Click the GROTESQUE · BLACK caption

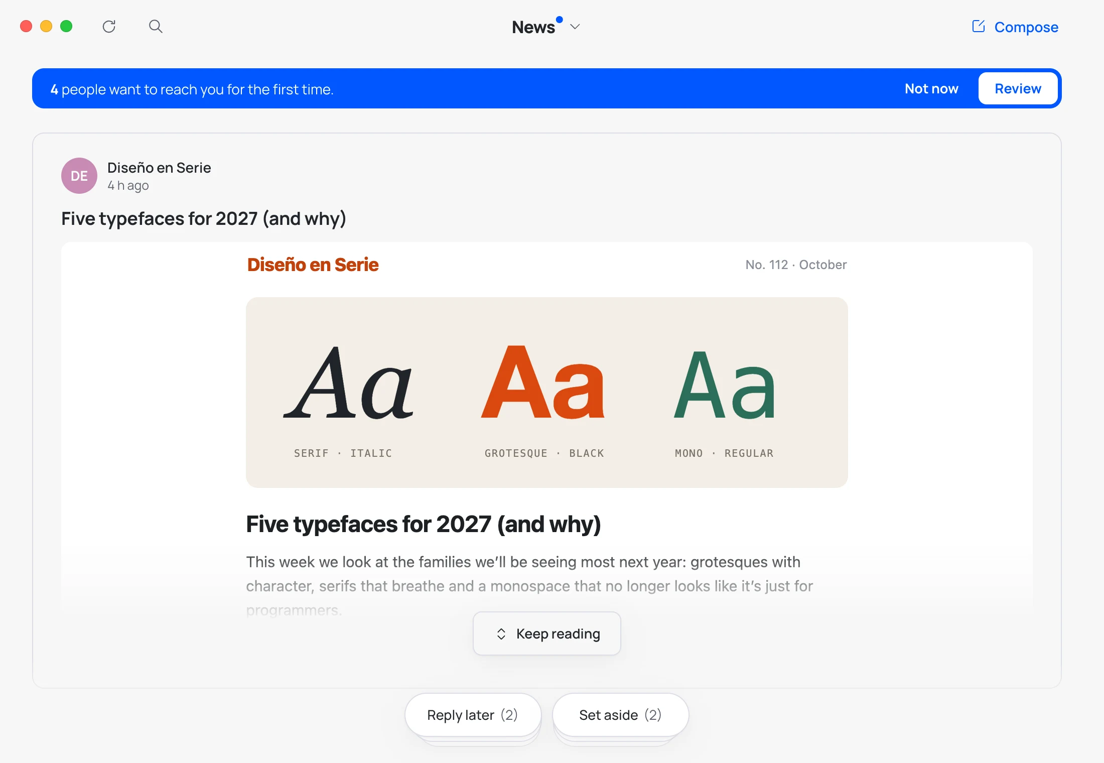[x=544, y=453]
